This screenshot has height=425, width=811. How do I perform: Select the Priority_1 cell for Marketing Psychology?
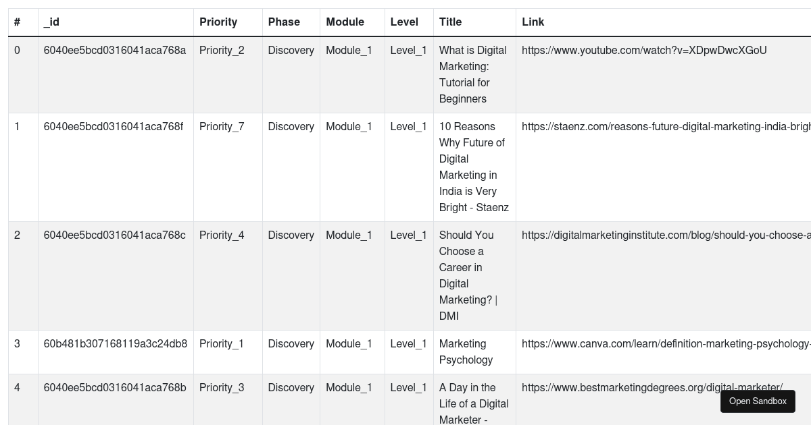click(222, 343)
